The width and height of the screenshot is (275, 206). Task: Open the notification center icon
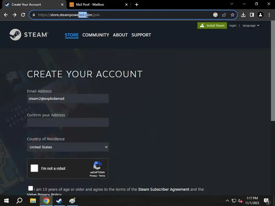266,201
